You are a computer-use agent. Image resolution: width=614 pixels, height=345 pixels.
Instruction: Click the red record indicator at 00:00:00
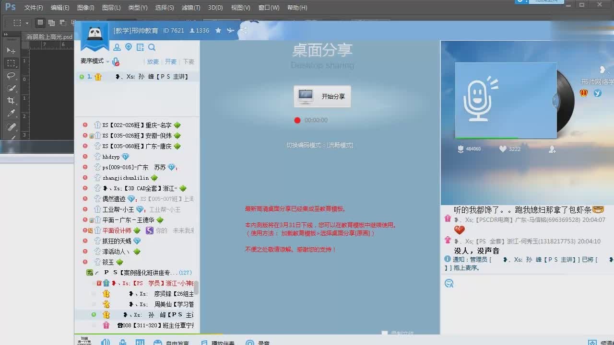click(x=297, y=120)
